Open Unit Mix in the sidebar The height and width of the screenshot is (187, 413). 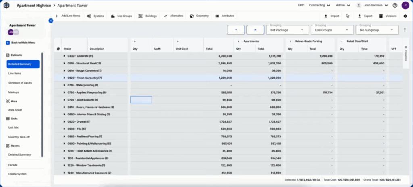pyautogui.click(x=13, y=127)
